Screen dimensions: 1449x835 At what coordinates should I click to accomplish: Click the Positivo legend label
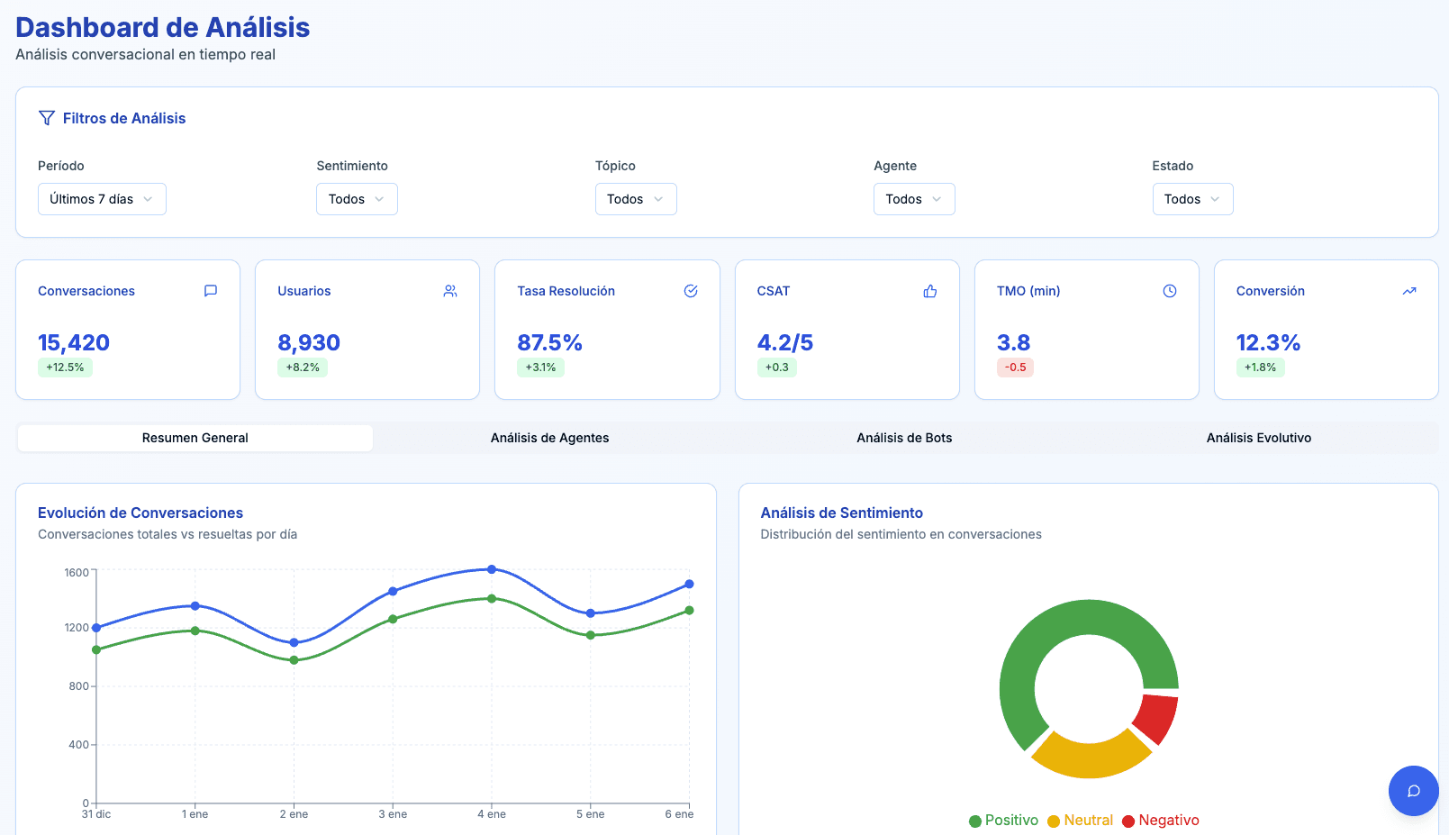click(x=1011, y=821)
